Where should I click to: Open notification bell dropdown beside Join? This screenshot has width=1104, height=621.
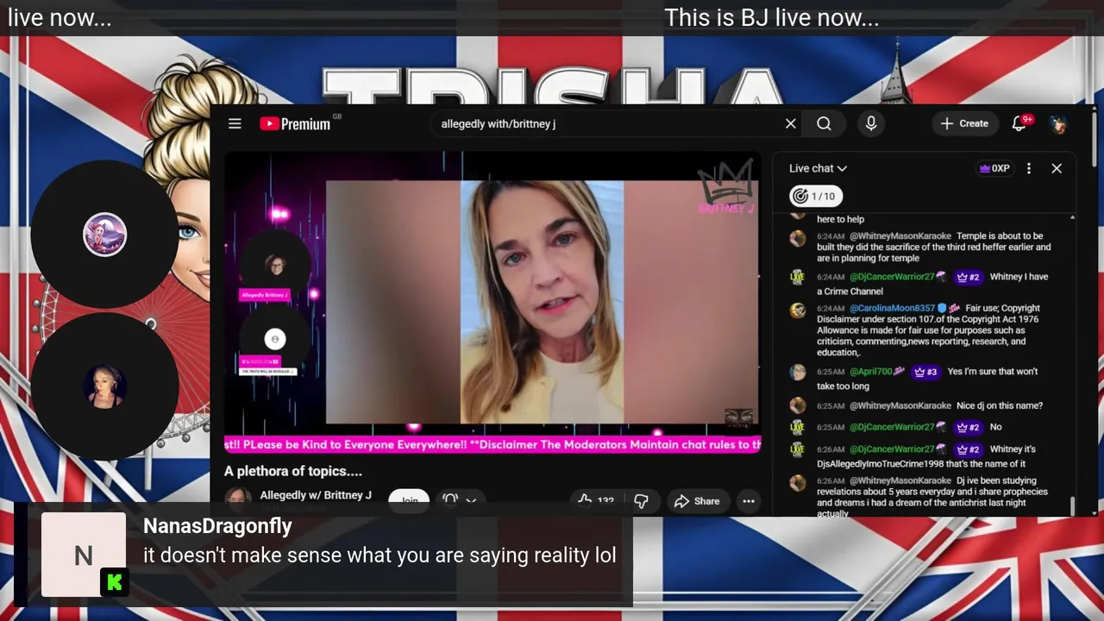pos(460,500)
